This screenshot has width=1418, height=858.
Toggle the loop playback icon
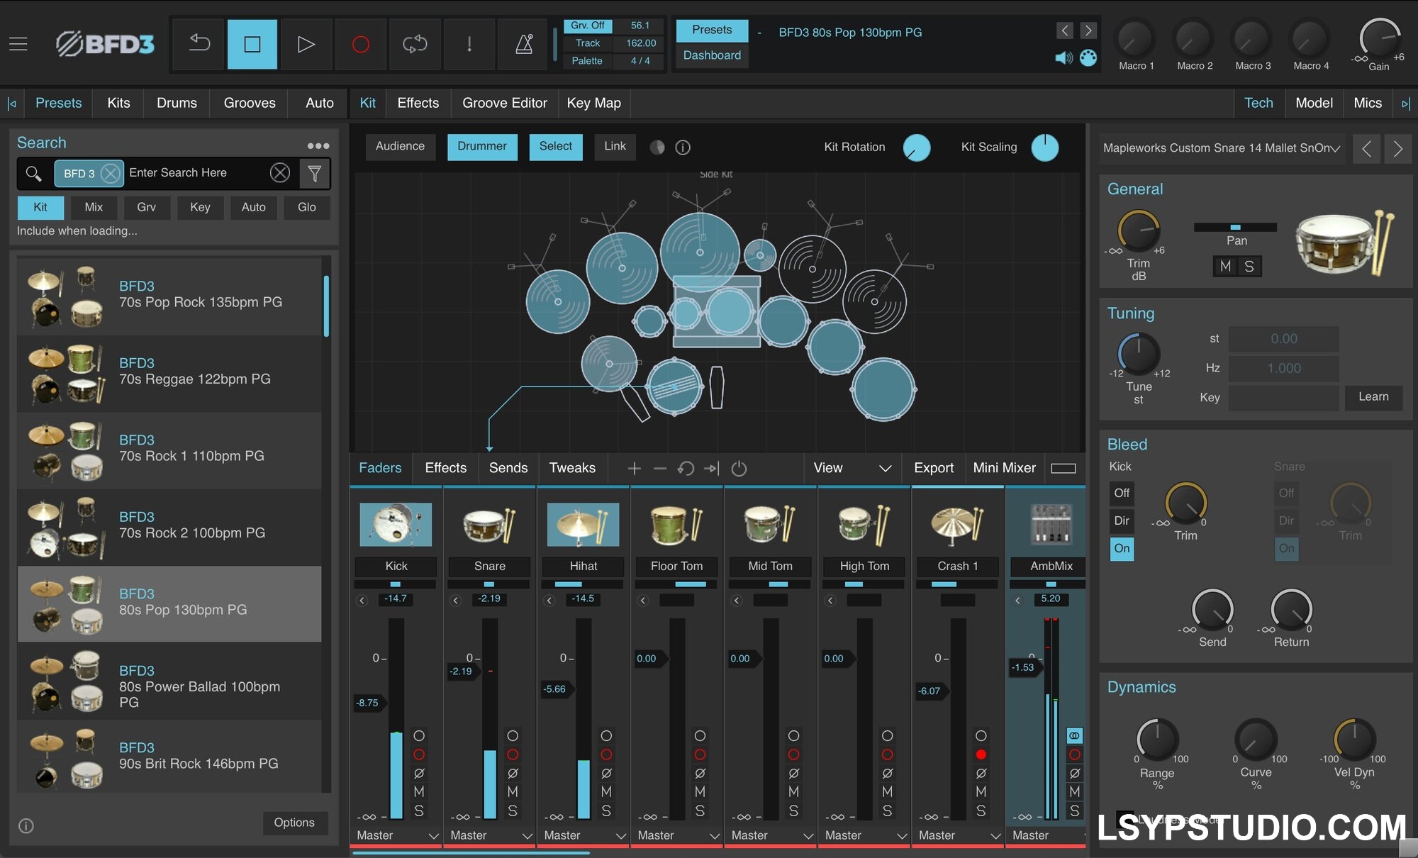415,44
